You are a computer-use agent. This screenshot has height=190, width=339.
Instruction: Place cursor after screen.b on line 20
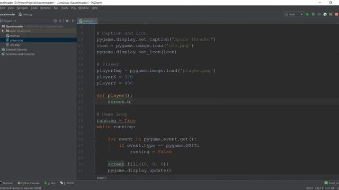click(130, 102)
